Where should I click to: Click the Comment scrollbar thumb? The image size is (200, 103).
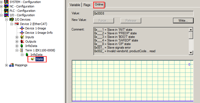(191, 35)
